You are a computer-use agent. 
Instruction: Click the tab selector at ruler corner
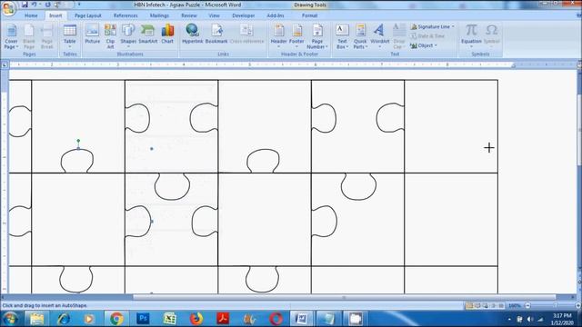point(5,64)
